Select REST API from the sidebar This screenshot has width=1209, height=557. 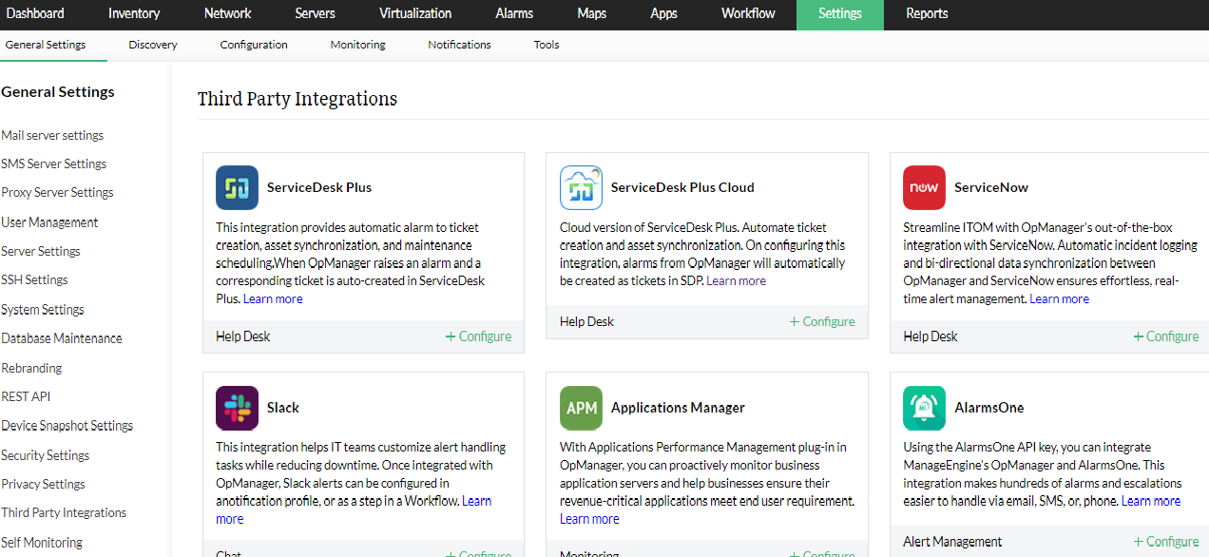(26, 396)
